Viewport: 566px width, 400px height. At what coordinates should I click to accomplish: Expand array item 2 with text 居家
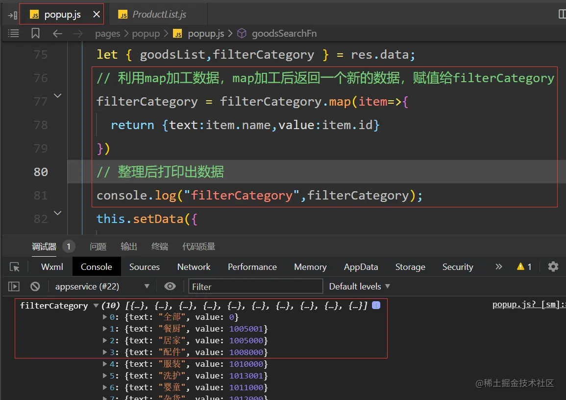[x=105, y=340]
